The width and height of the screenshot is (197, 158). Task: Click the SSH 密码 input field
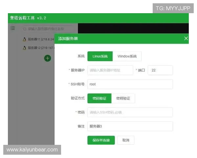coord(130,112)
